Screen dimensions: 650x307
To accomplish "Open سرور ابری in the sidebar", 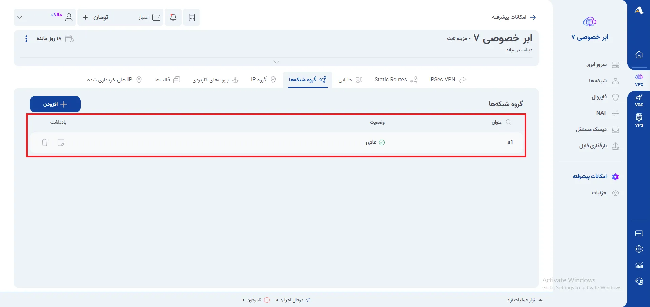I will point(603,65).
